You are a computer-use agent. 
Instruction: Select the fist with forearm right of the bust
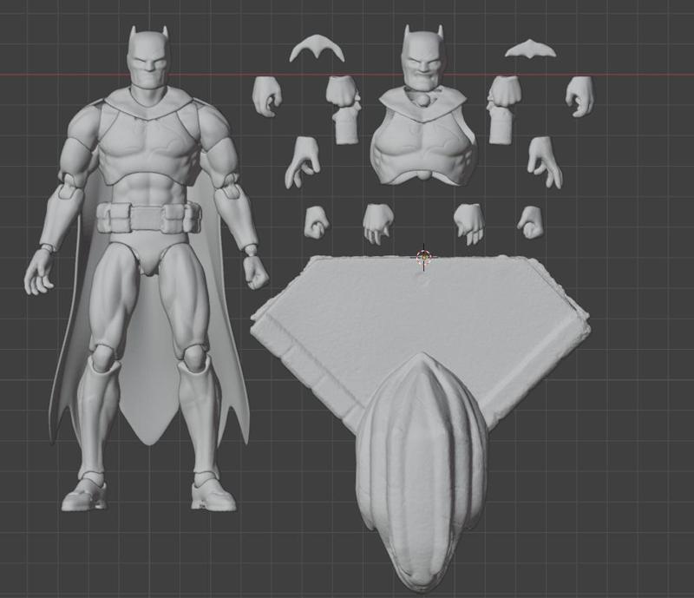(x=501, y=108)
